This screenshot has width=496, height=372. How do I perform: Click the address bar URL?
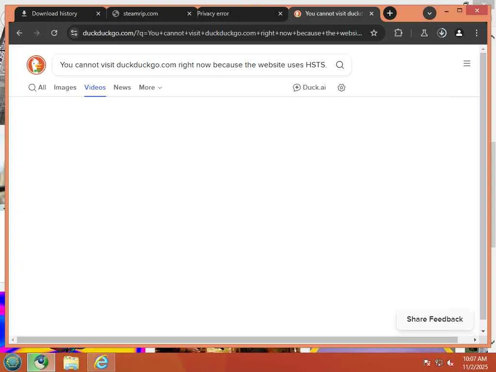coord(222,33)
